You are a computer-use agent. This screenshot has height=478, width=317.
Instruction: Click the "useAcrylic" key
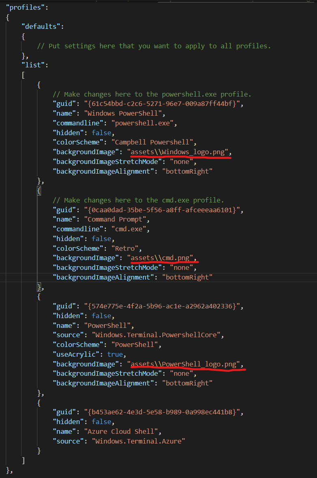pos(76,355)
